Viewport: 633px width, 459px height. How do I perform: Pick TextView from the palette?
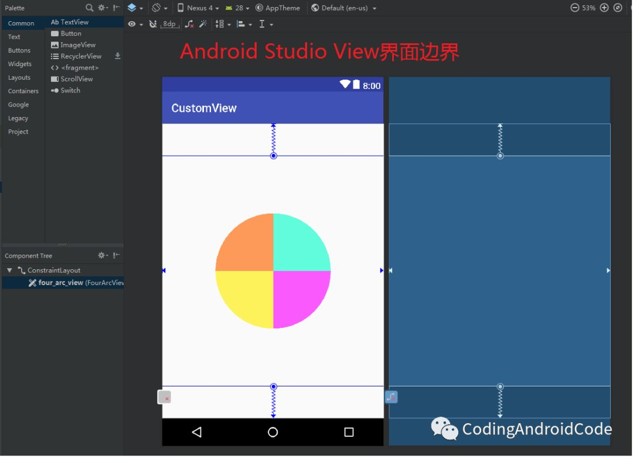[x=85, y=22]
